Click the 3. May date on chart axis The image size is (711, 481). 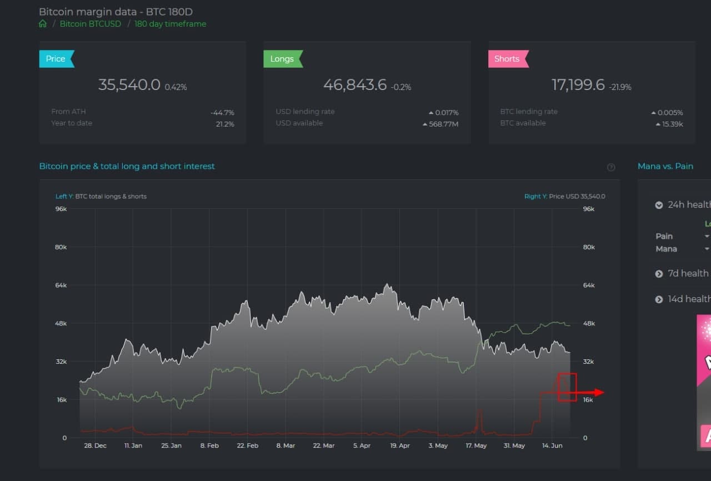(438, 446)
